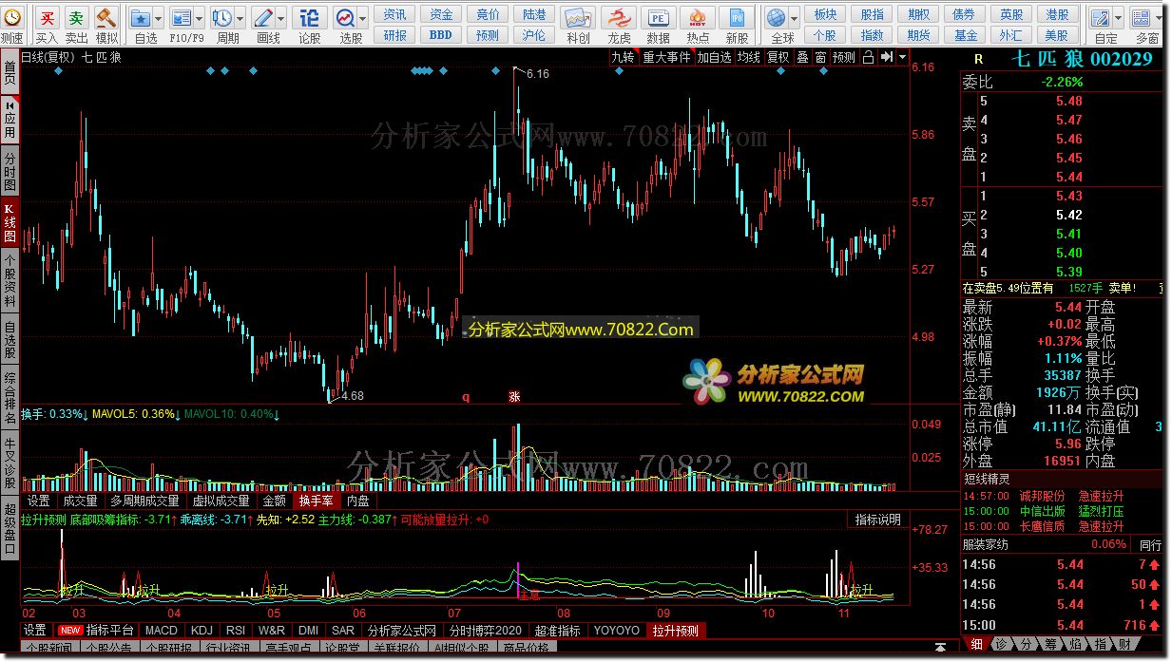
Task: Click the 细 detail tab at bottom right
Action: point(976,644)
